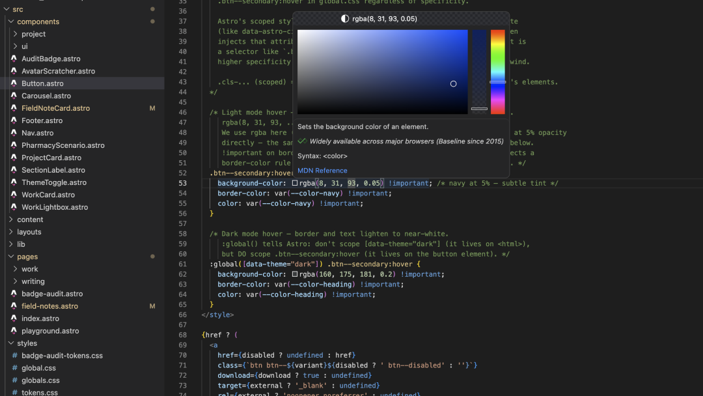Click rgba(8, 31, 93, 0.05) picker header
This screenshot has width=703, height=396.
[x=384, y=19]
